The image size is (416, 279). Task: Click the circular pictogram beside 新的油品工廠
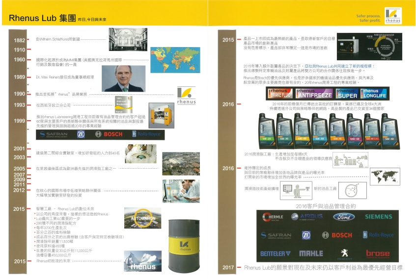coord(352,190)
